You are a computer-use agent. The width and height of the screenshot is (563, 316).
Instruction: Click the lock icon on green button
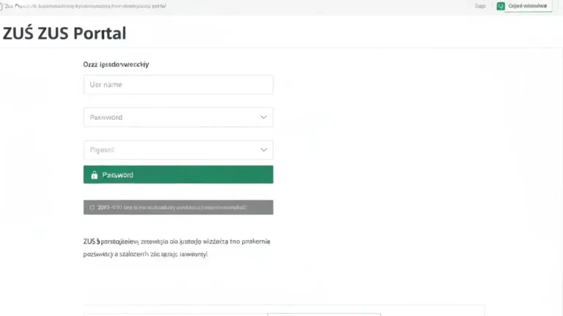[x=94, y=175]
